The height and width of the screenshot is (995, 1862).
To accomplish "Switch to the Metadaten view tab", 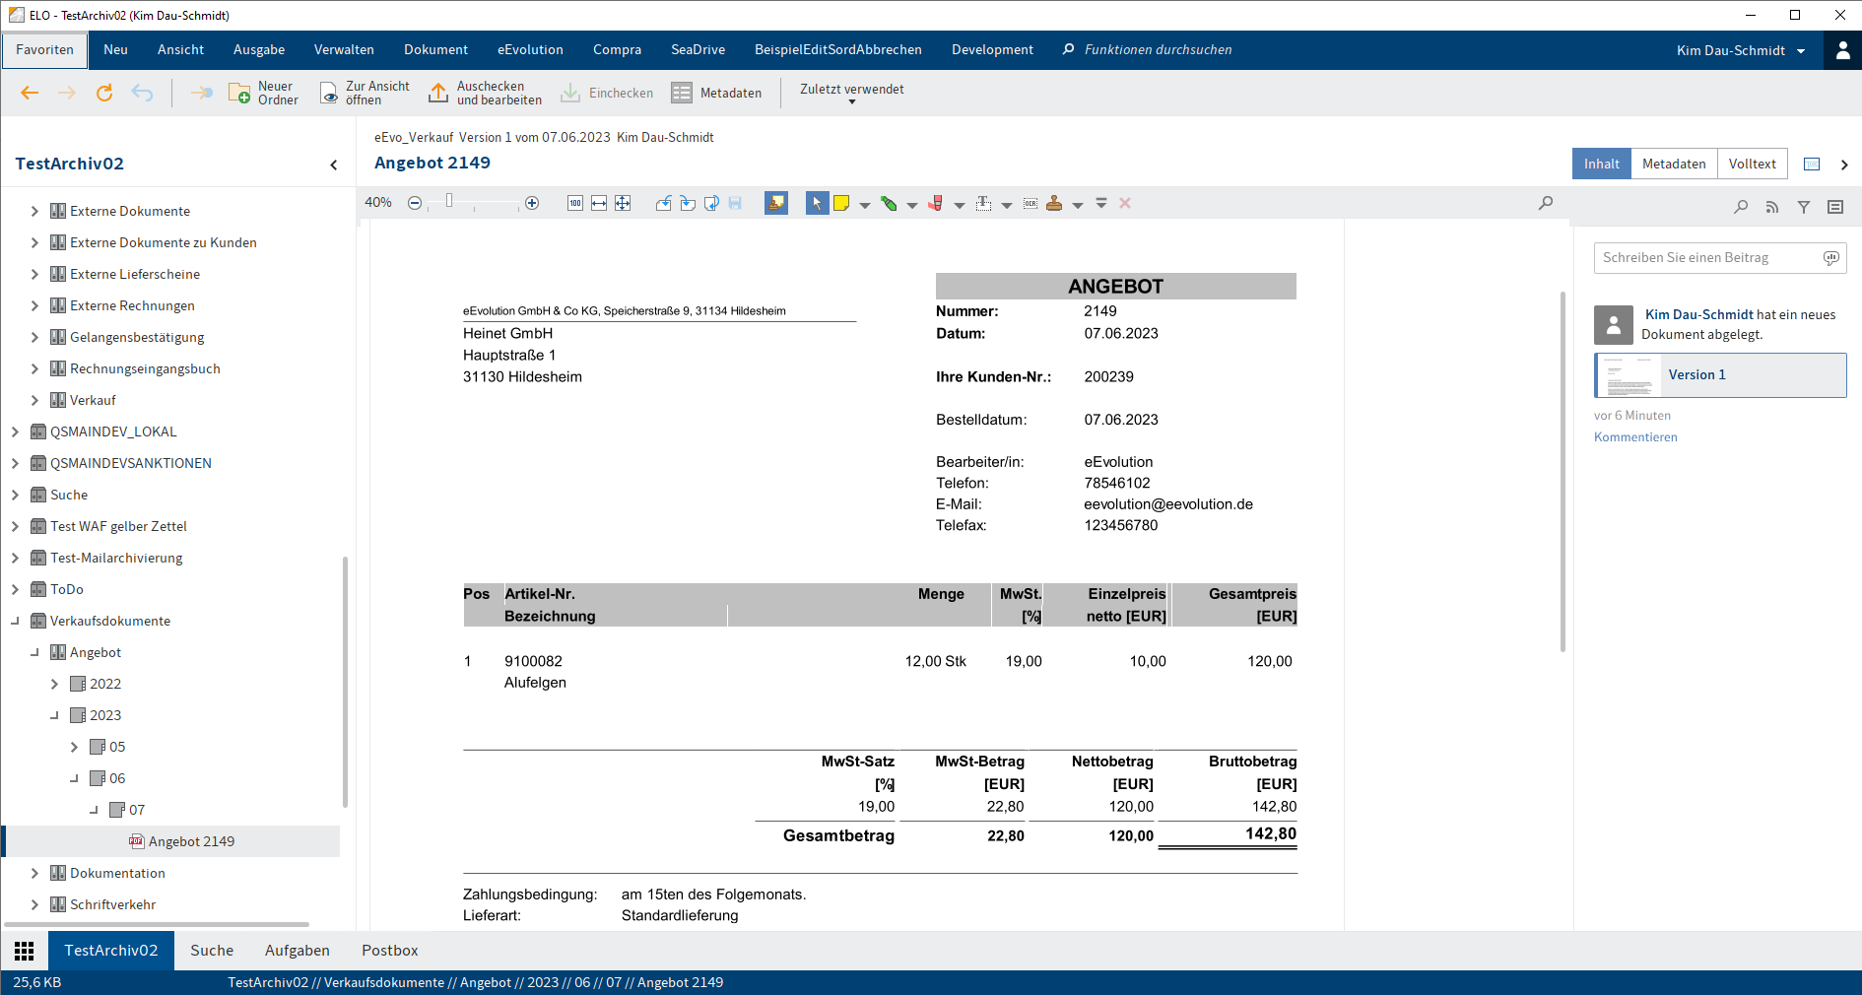I will [1674, 164].
